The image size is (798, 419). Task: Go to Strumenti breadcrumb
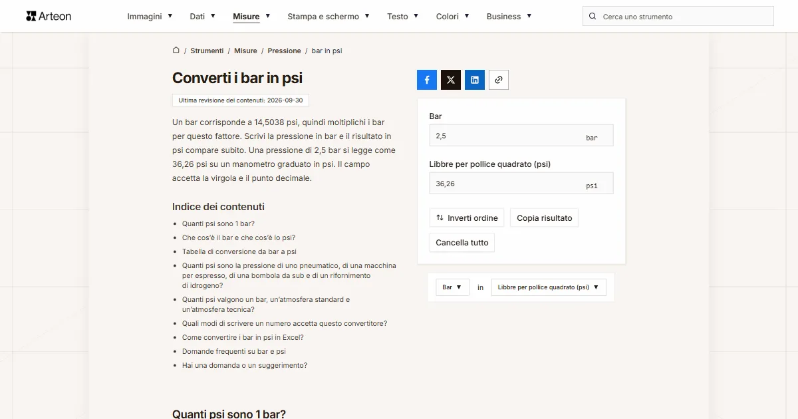click(207, 51)
